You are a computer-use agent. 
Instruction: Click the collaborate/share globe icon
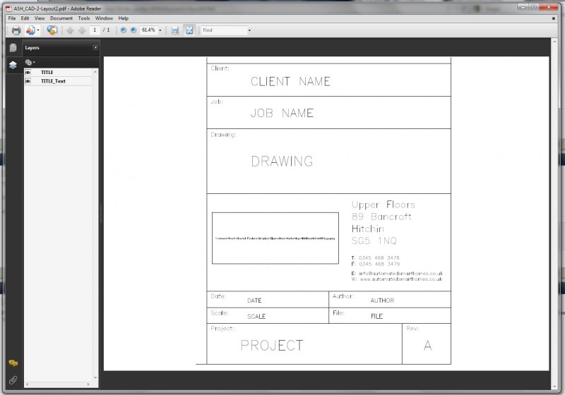52,30
